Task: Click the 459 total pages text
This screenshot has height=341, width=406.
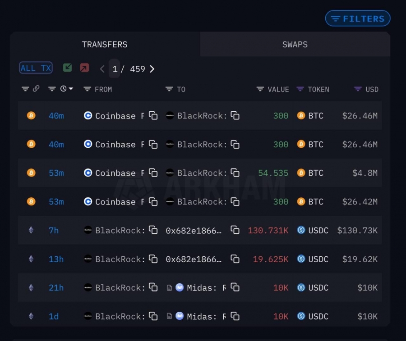Action: [138, 69]
